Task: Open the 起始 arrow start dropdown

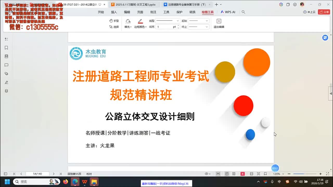Action: point(198,21)
